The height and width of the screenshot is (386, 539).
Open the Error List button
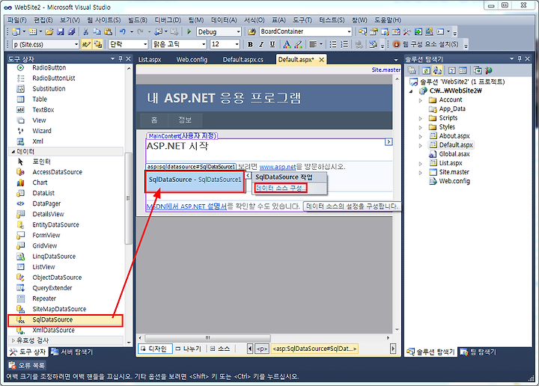[27, 365]
